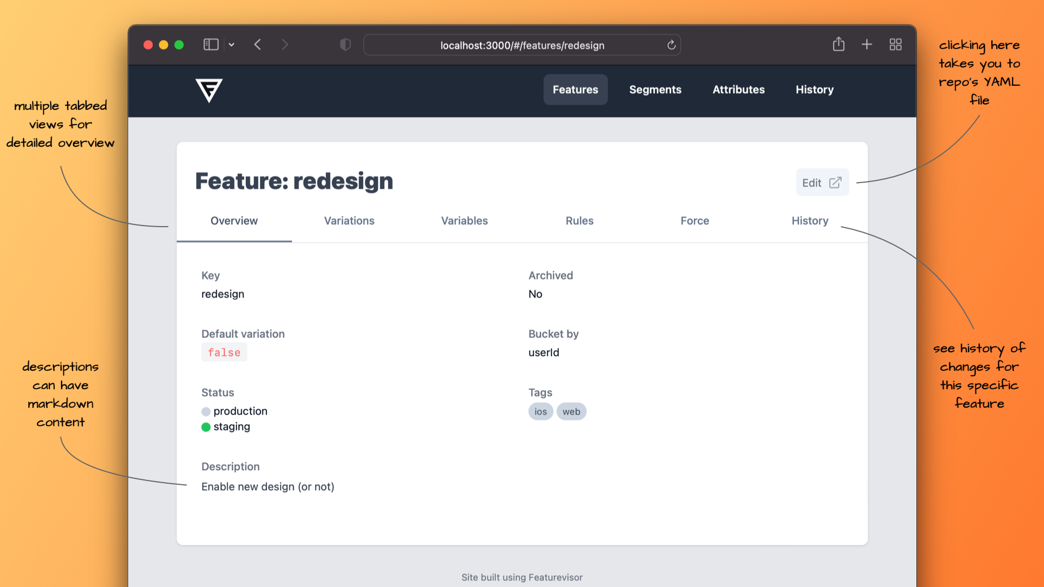
Task: Click the ios tag badge
Action: click(x=540, y=411)
